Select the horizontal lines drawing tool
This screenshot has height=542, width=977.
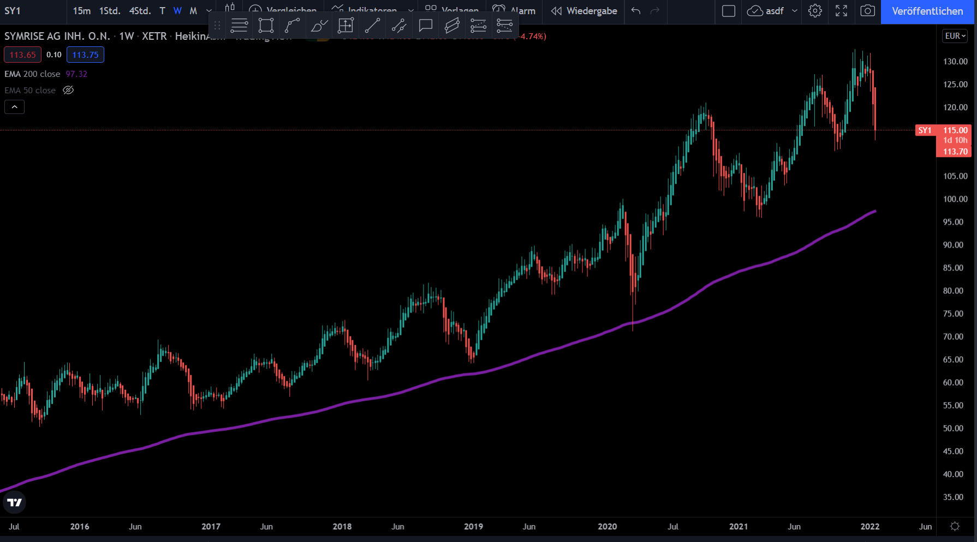239,25
